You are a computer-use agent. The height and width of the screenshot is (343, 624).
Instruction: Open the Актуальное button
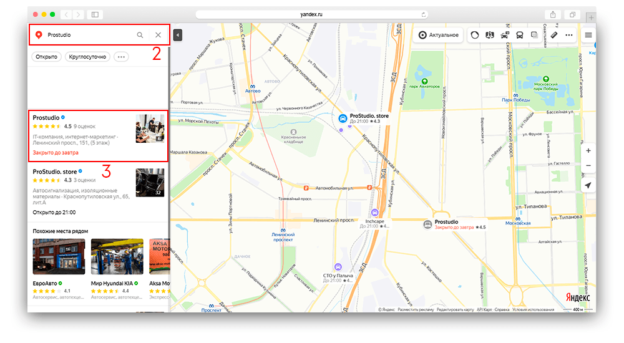coord(439,35)
